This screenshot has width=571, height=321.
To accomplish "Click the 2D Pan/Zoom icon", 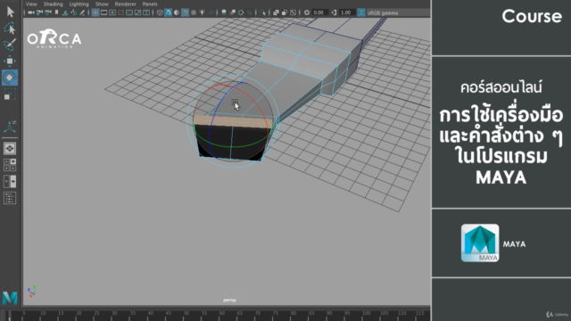I will 73,12.
